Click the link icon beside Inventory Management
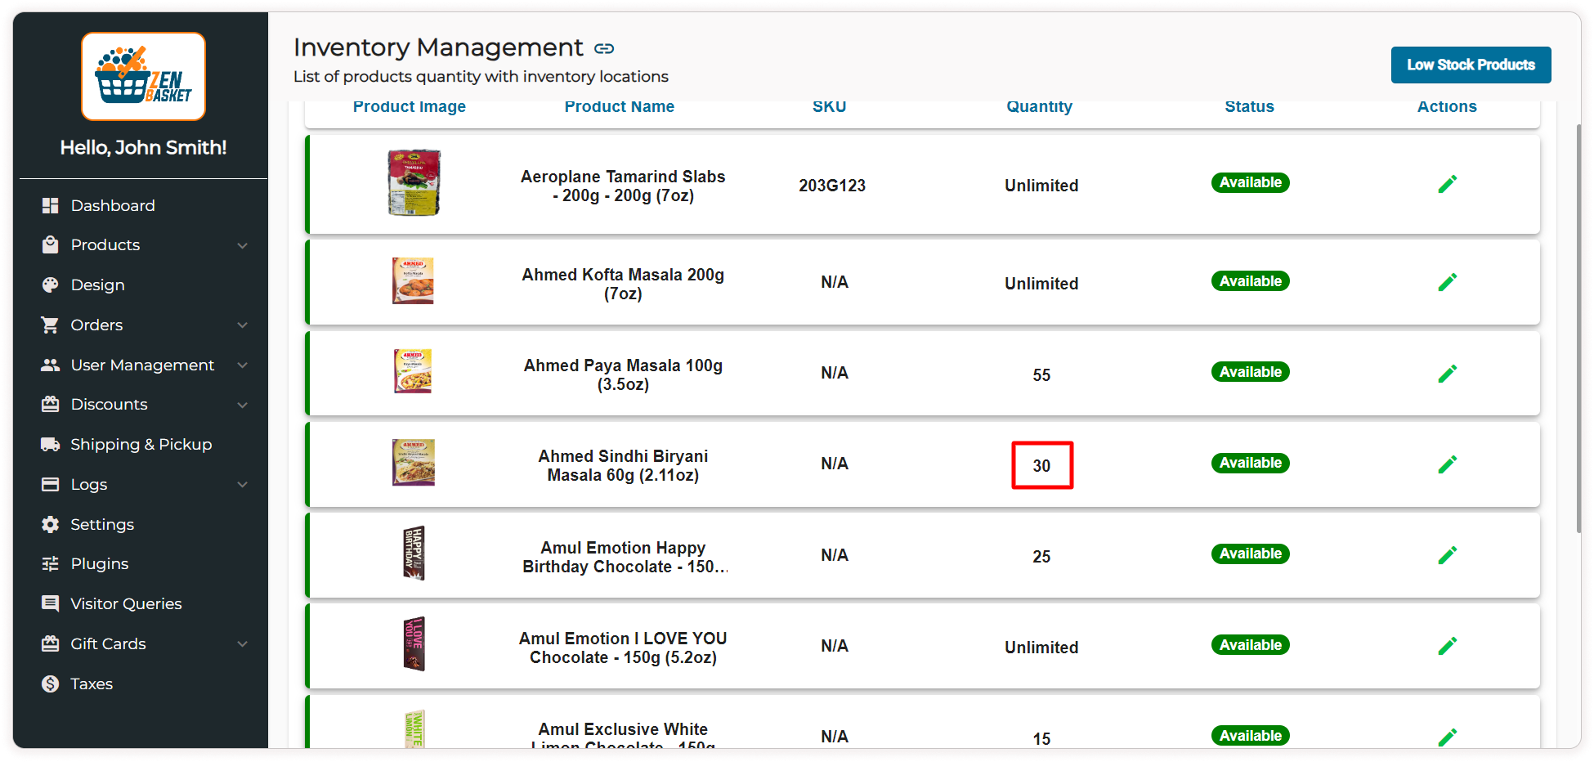Image resolution: width=1594 pixels, height=762 pixels. tap(604, 49)
